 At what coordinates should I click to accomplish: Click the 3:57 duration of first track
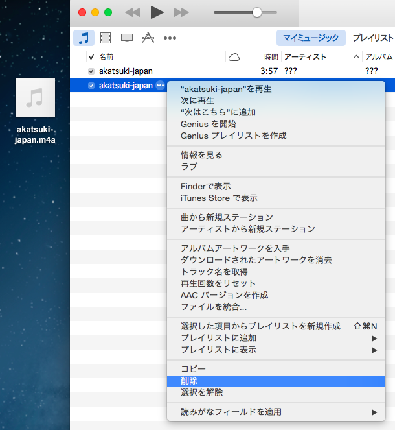pyautogui.click(x=269, y=71)
